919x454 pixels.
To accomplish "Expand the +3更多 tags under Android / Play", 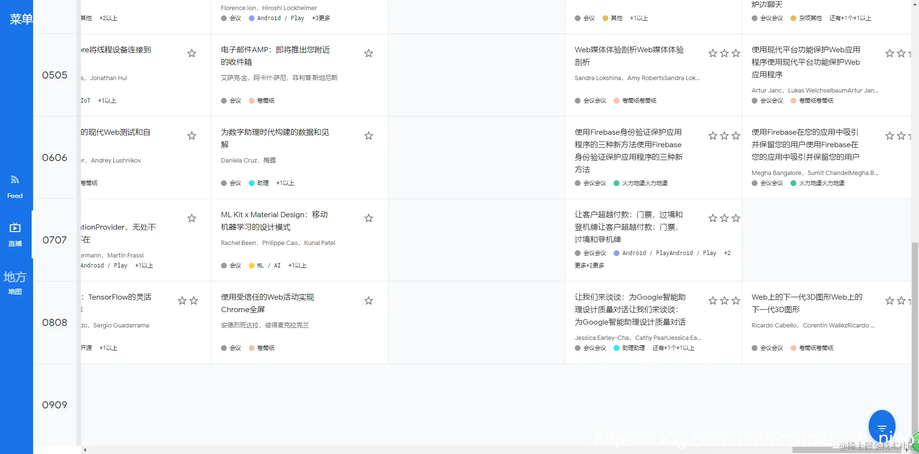I will click(x=321, y=18).
